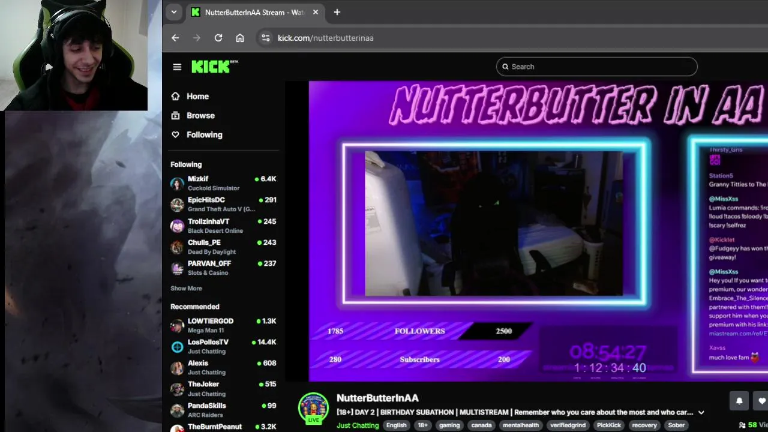Screen dimensions: 768x432
Task: Open a new browser tab
Action: 337,12
